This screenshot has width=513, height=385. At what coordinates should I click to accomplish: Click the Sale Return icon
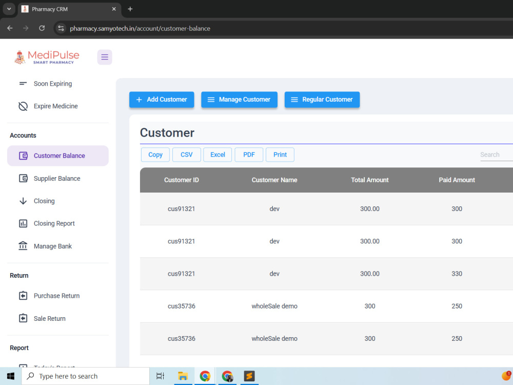pos(23,318)
